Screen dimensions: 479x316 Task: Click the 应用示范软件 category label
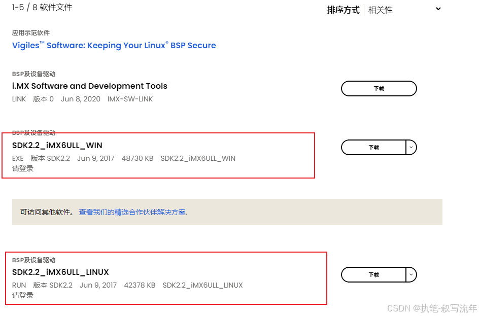31,32
